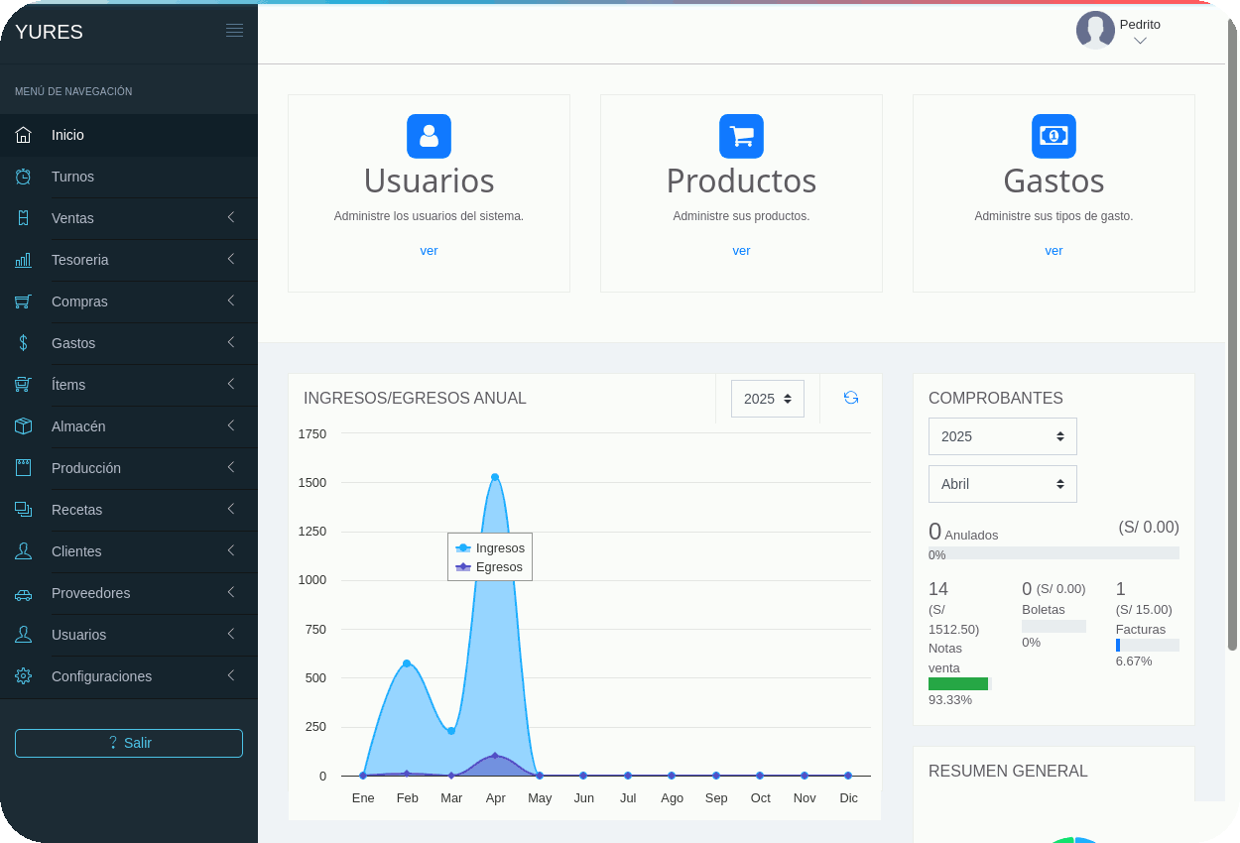Click the hamburger menu icon beside YURES

pos(234,31)
